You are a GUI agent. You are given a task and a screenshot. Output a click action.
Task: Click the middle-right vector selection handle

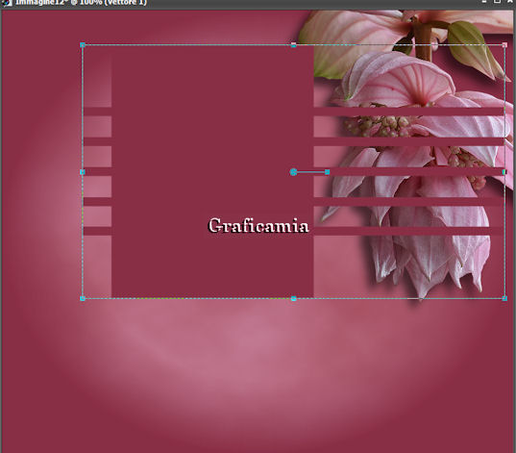pos(504,172)
